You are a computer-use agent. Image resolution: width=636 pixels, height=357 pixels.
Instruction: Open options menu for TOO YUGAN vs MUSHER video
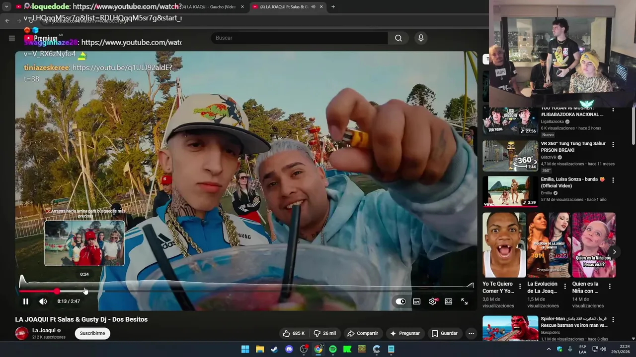(x=613, y=109)
